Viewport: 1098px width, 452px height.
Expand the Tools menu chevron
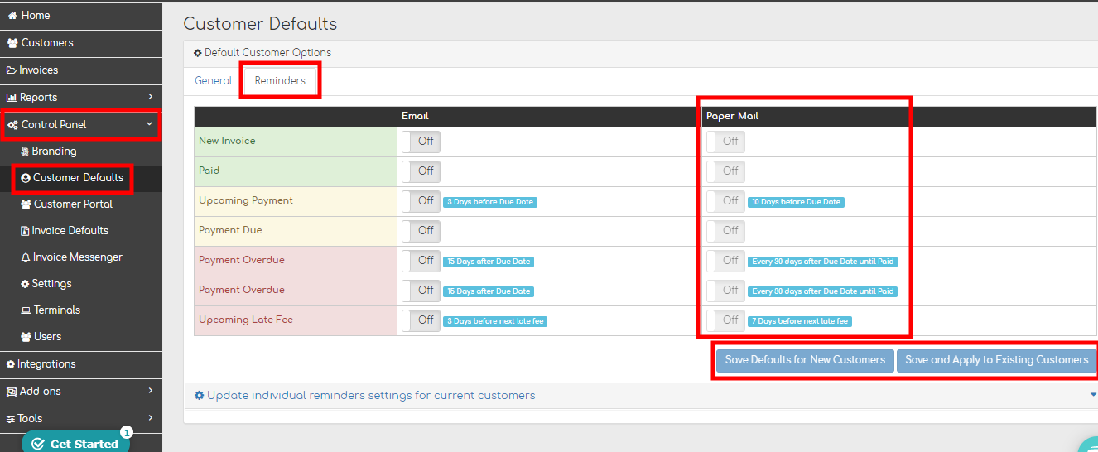pos(150,418)
